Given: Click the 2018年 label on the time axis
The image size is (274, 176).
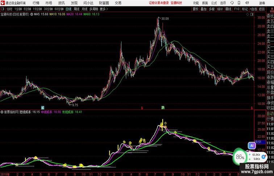Looking at the screenshot, I should click(5, 174).
